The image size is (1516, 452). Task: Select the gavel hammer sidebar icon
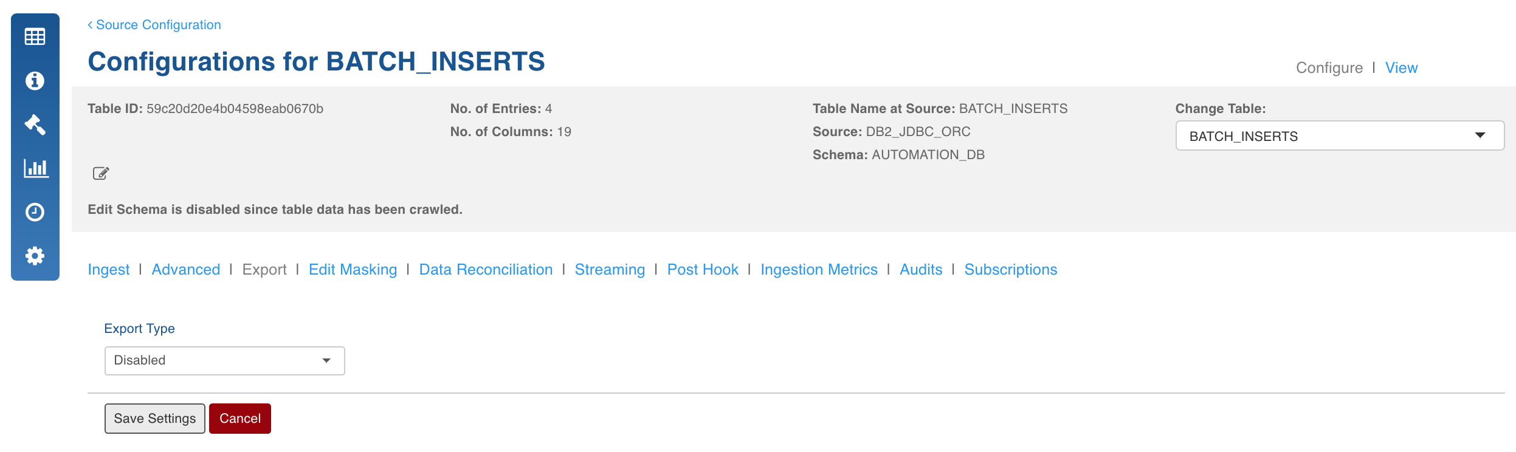(35, 125)
